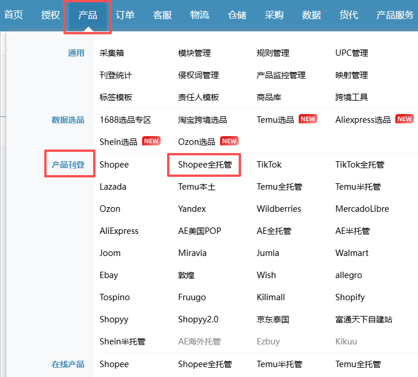This screenshot has width=418, height=377.
Task: Open TikTok全托管 listing entry
Action: click(x=360, y=165)
